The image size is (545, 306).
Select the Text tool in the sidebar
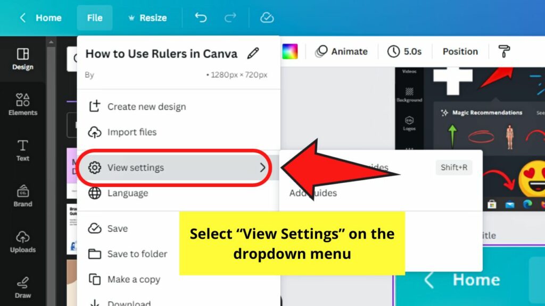(22, 150)
